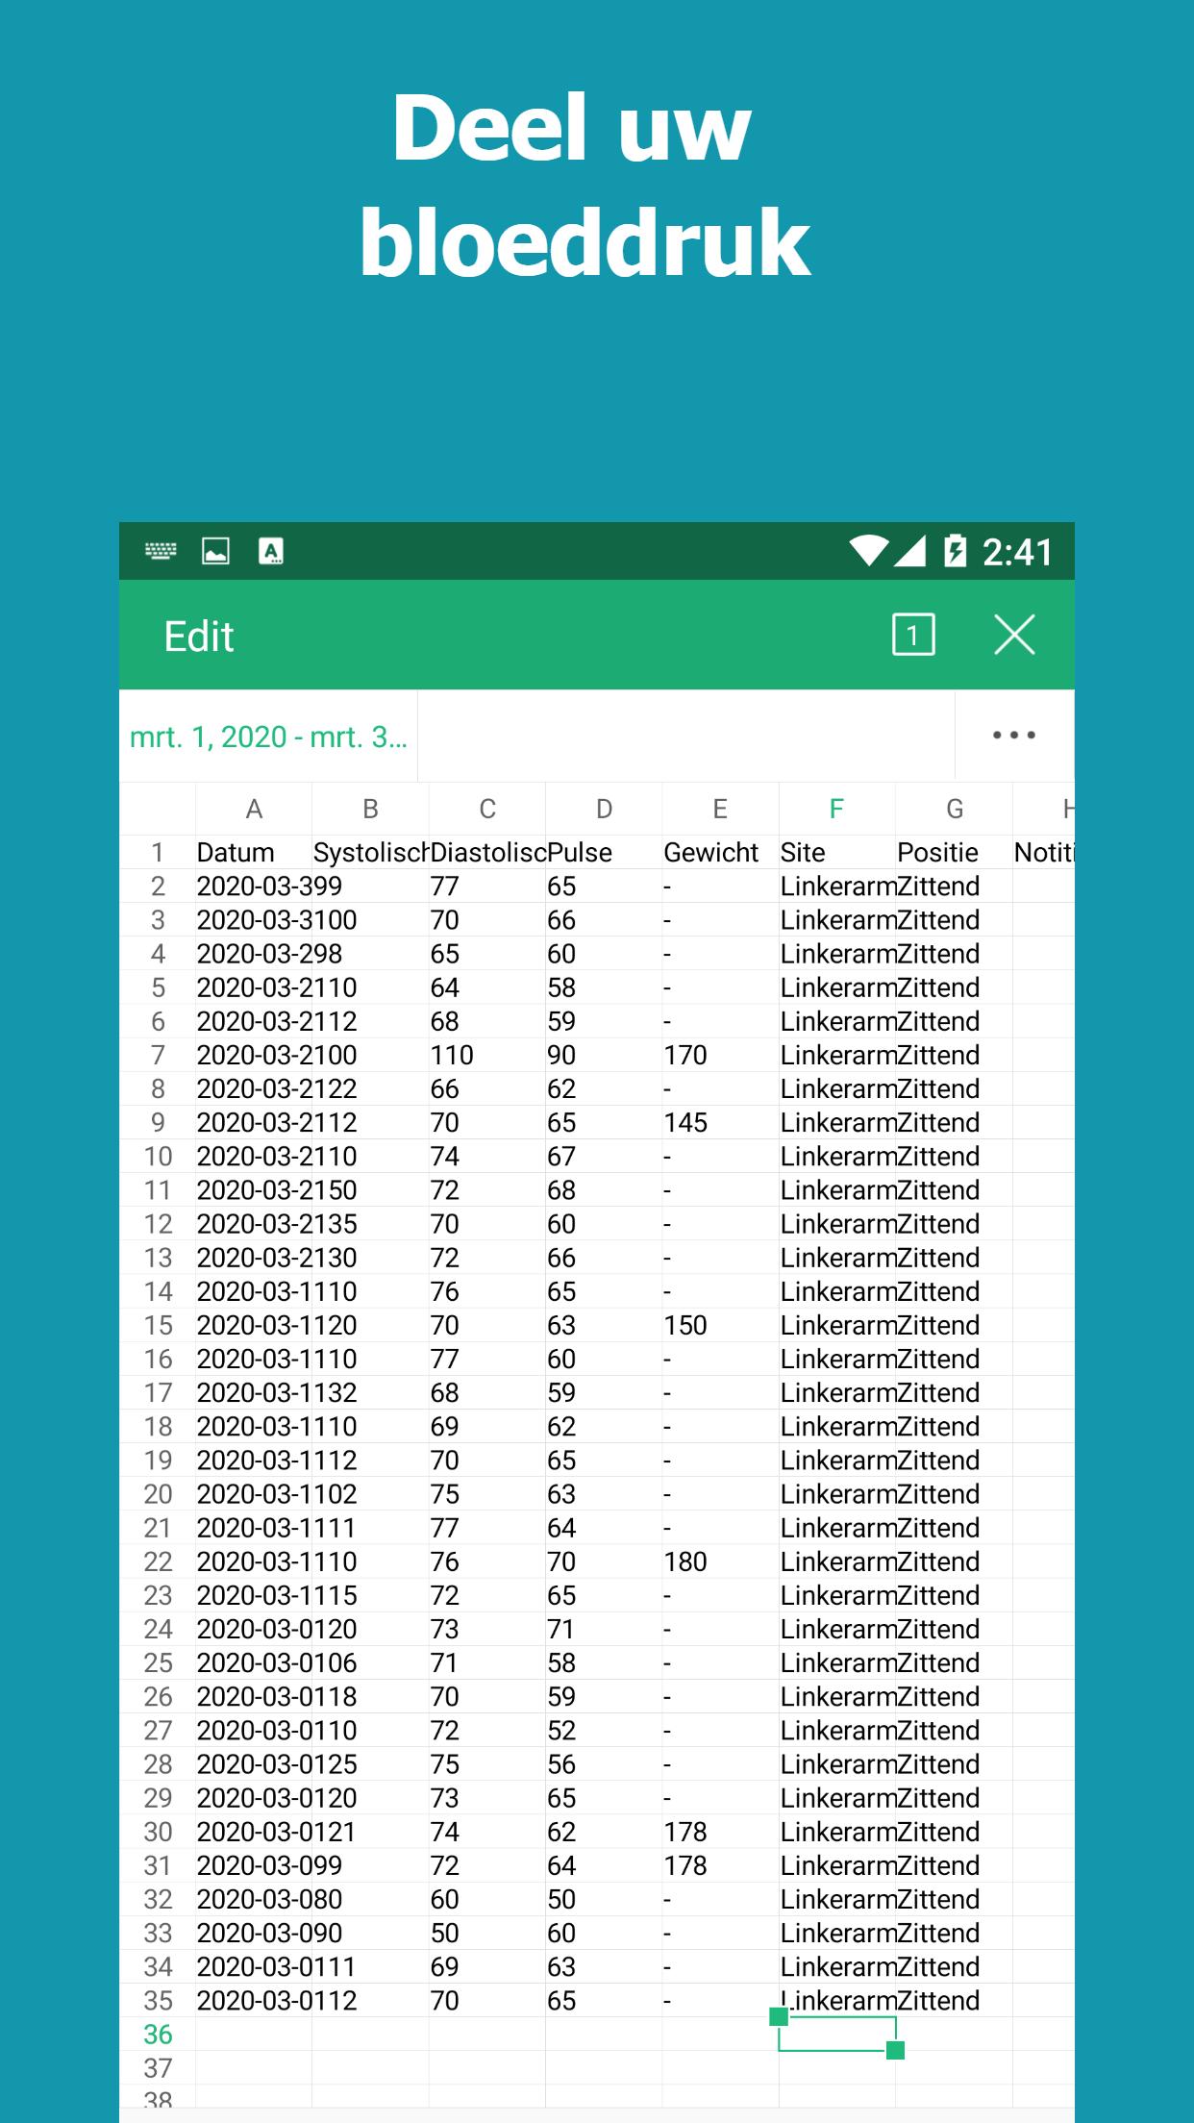Tap the A input-method status icon
The height and width of the screenshot is (2123, 1194).
pyautogui.click(x=271, y=551)
